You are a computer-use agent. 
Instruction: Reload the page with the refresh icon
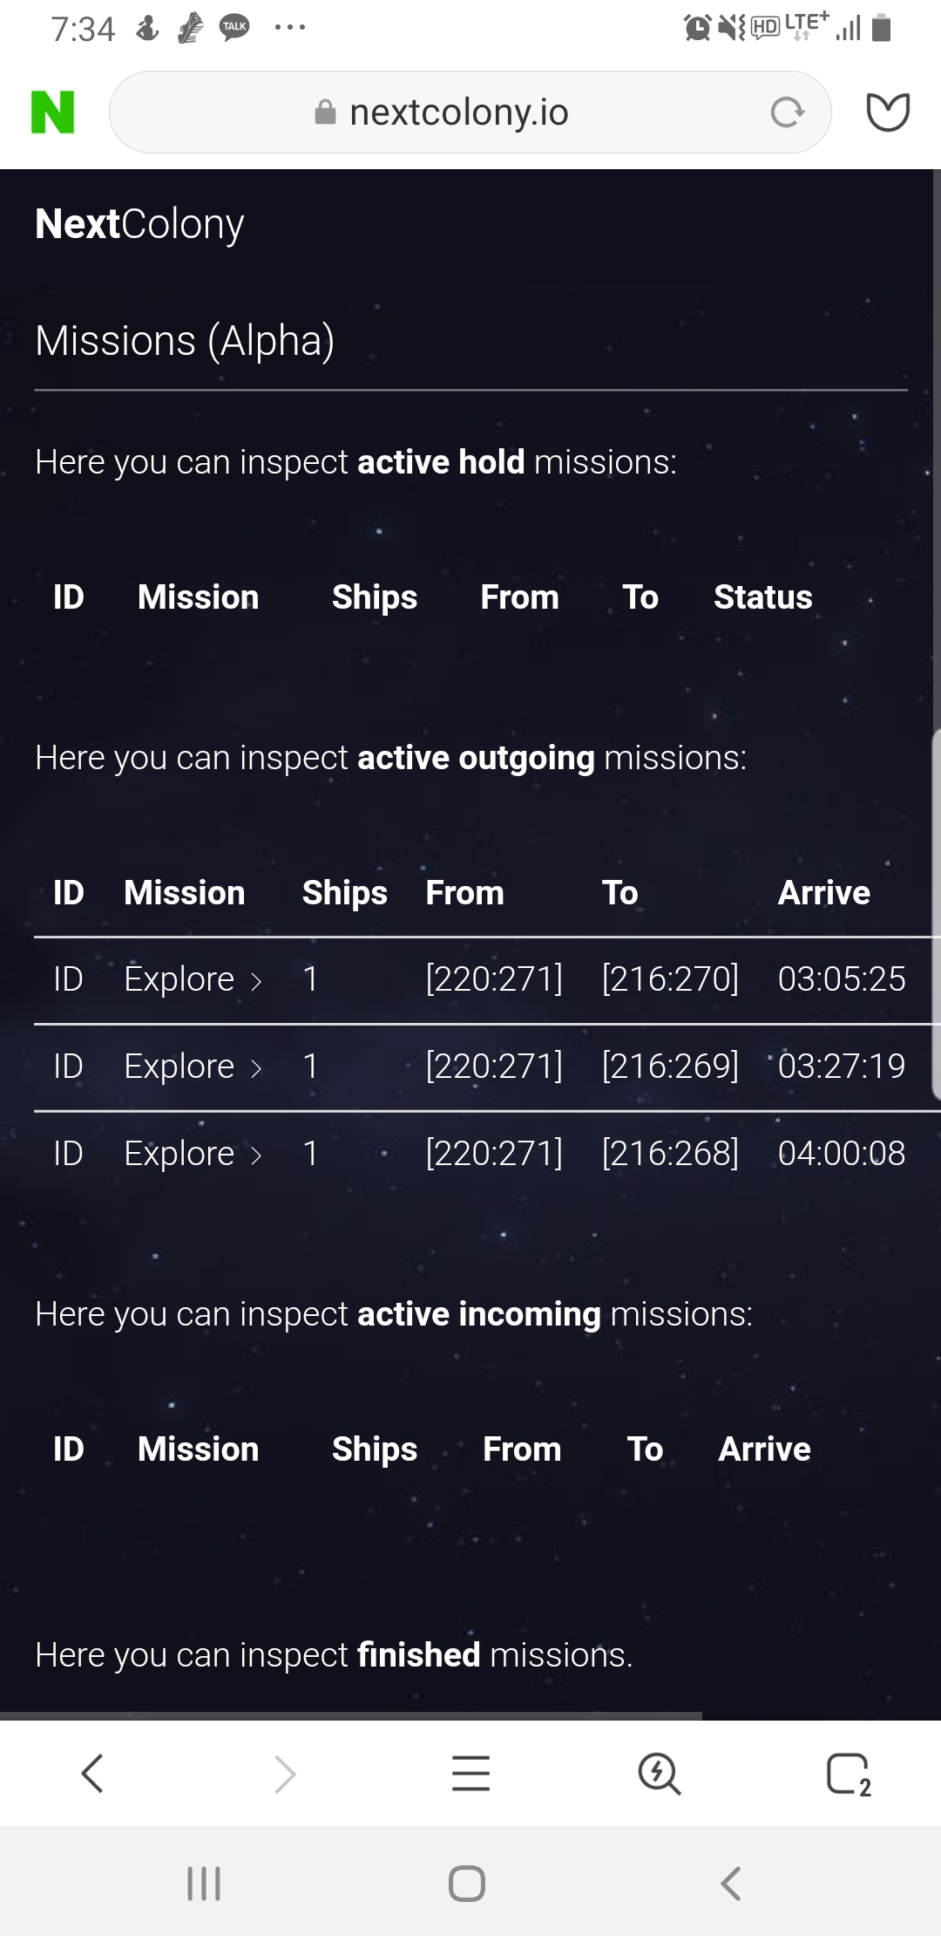787,112
